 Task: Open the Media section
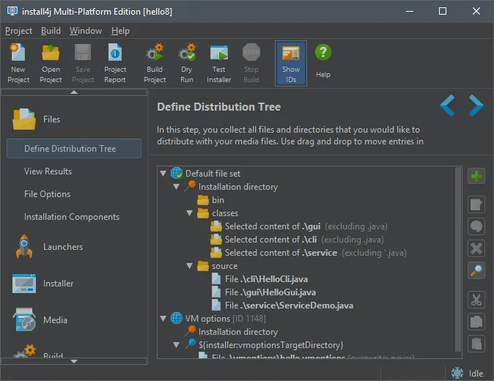(x=40, y=320)
